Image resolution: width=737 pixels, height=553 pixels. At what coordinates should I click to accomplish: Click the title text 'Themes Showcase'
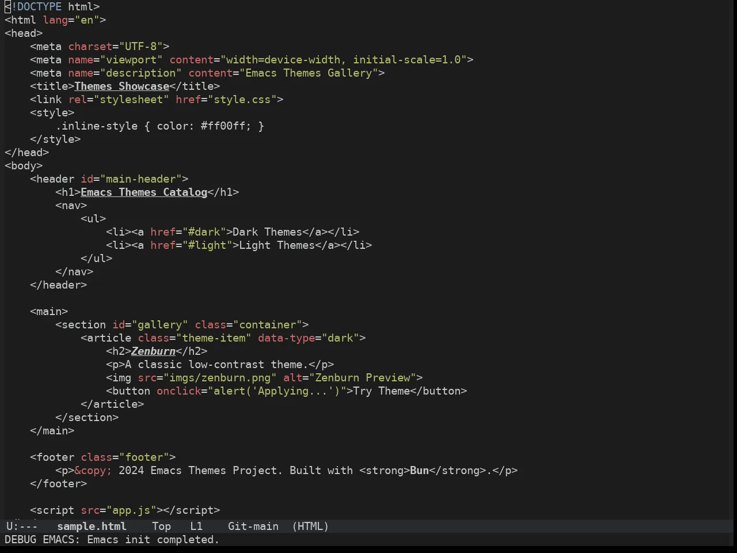pos(121,86)
